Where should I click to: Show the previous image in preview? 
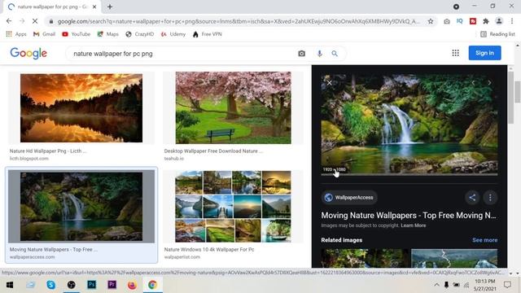point(474,83)
